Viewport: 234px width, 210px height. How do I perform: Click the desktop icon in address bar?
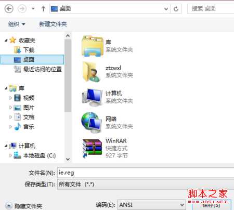point(54,9)
